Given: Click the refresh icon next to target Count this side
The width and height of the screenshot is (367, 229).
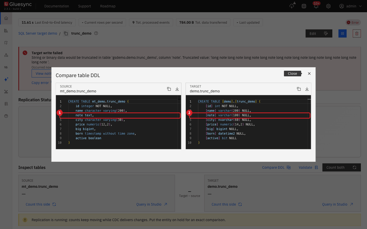Looking at the screenshot, I should 240,204.
